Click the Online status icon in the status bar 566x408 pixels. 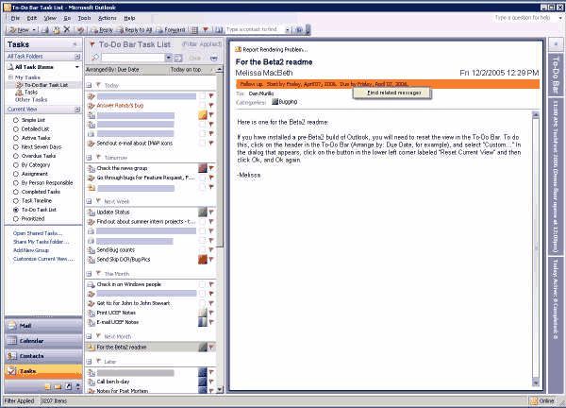tap(534, 400)
